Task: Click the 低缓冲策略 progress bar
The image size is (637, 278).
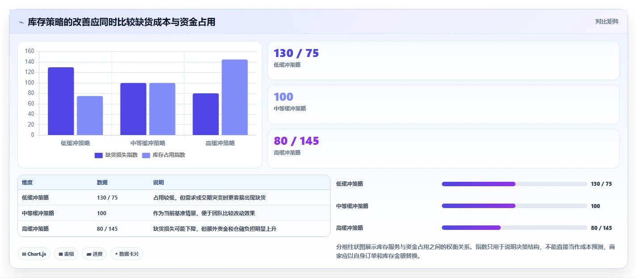Action: click(x=514, y=184)
